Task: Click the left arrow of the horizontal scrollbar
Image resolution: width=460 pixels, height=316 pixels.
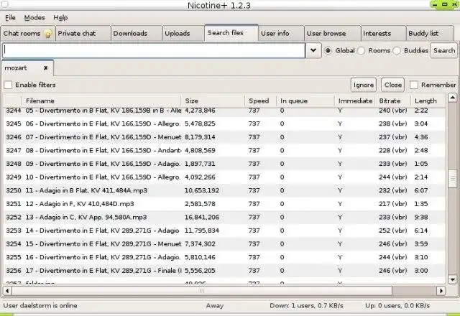Action: tap(7, 291)
